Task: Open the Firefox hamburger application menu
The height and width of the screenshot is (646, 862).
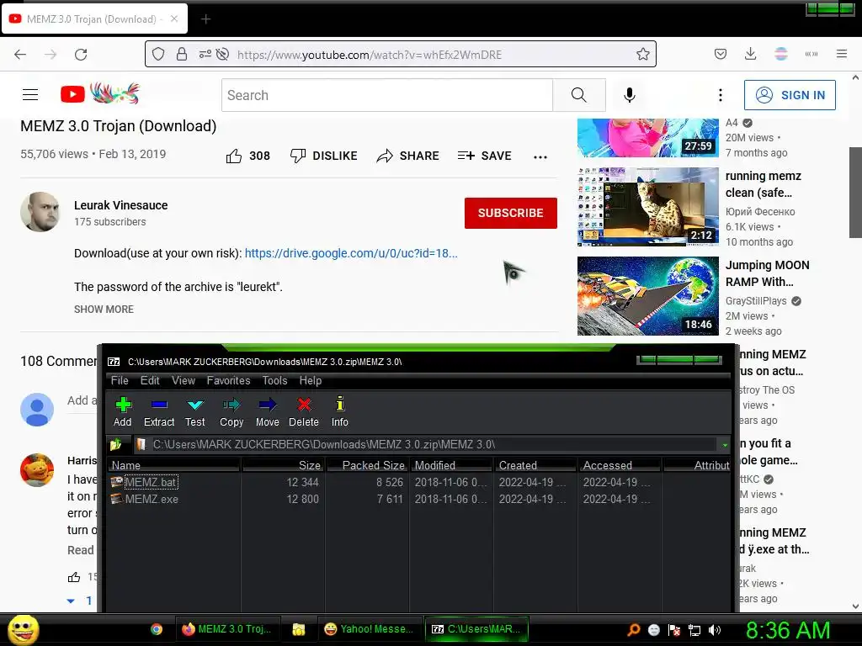Action: click(842, 54)
